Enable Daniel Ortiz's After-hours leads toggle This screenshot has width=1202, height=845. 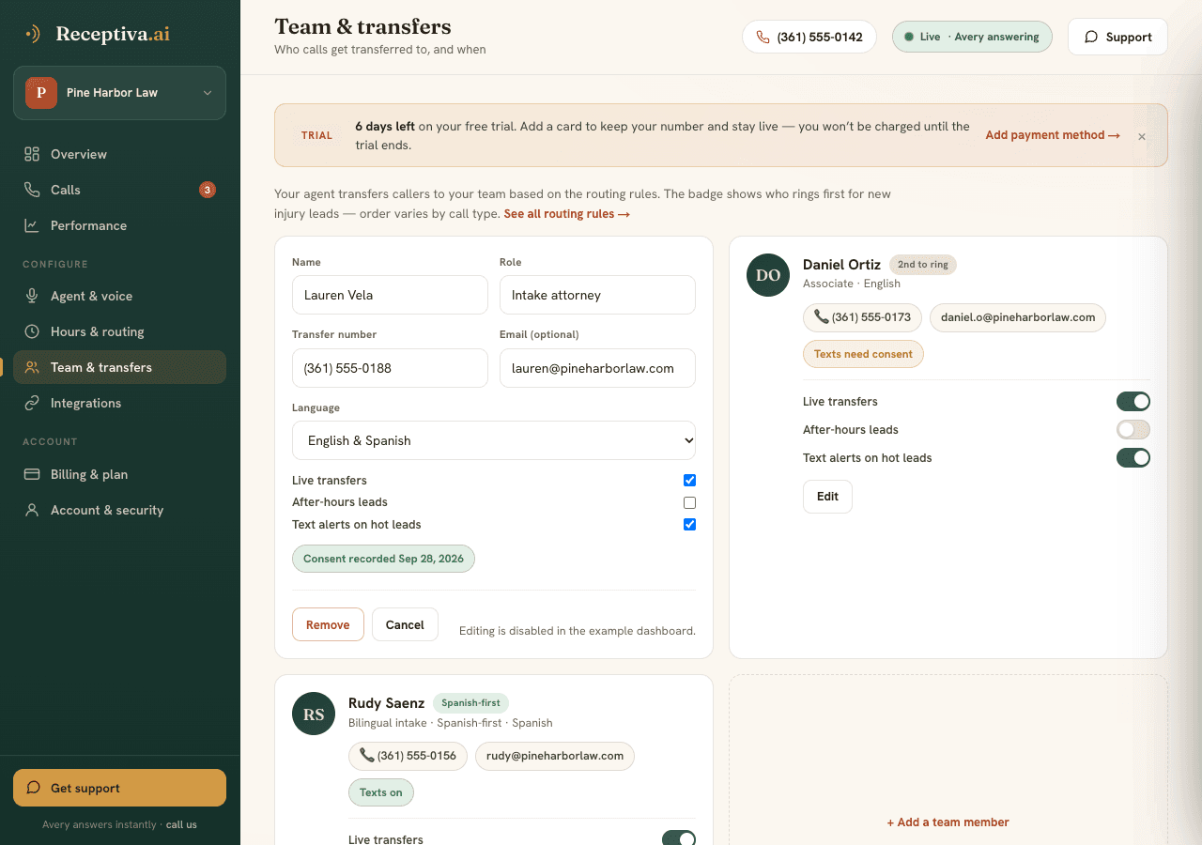coord(1133,430)
